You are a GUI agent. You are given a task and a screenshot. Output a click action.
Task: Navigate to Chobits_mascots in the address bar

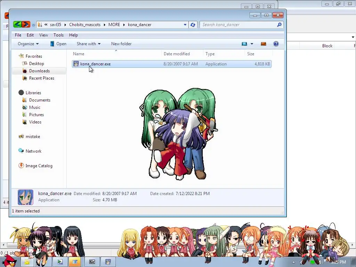point(85,25)
